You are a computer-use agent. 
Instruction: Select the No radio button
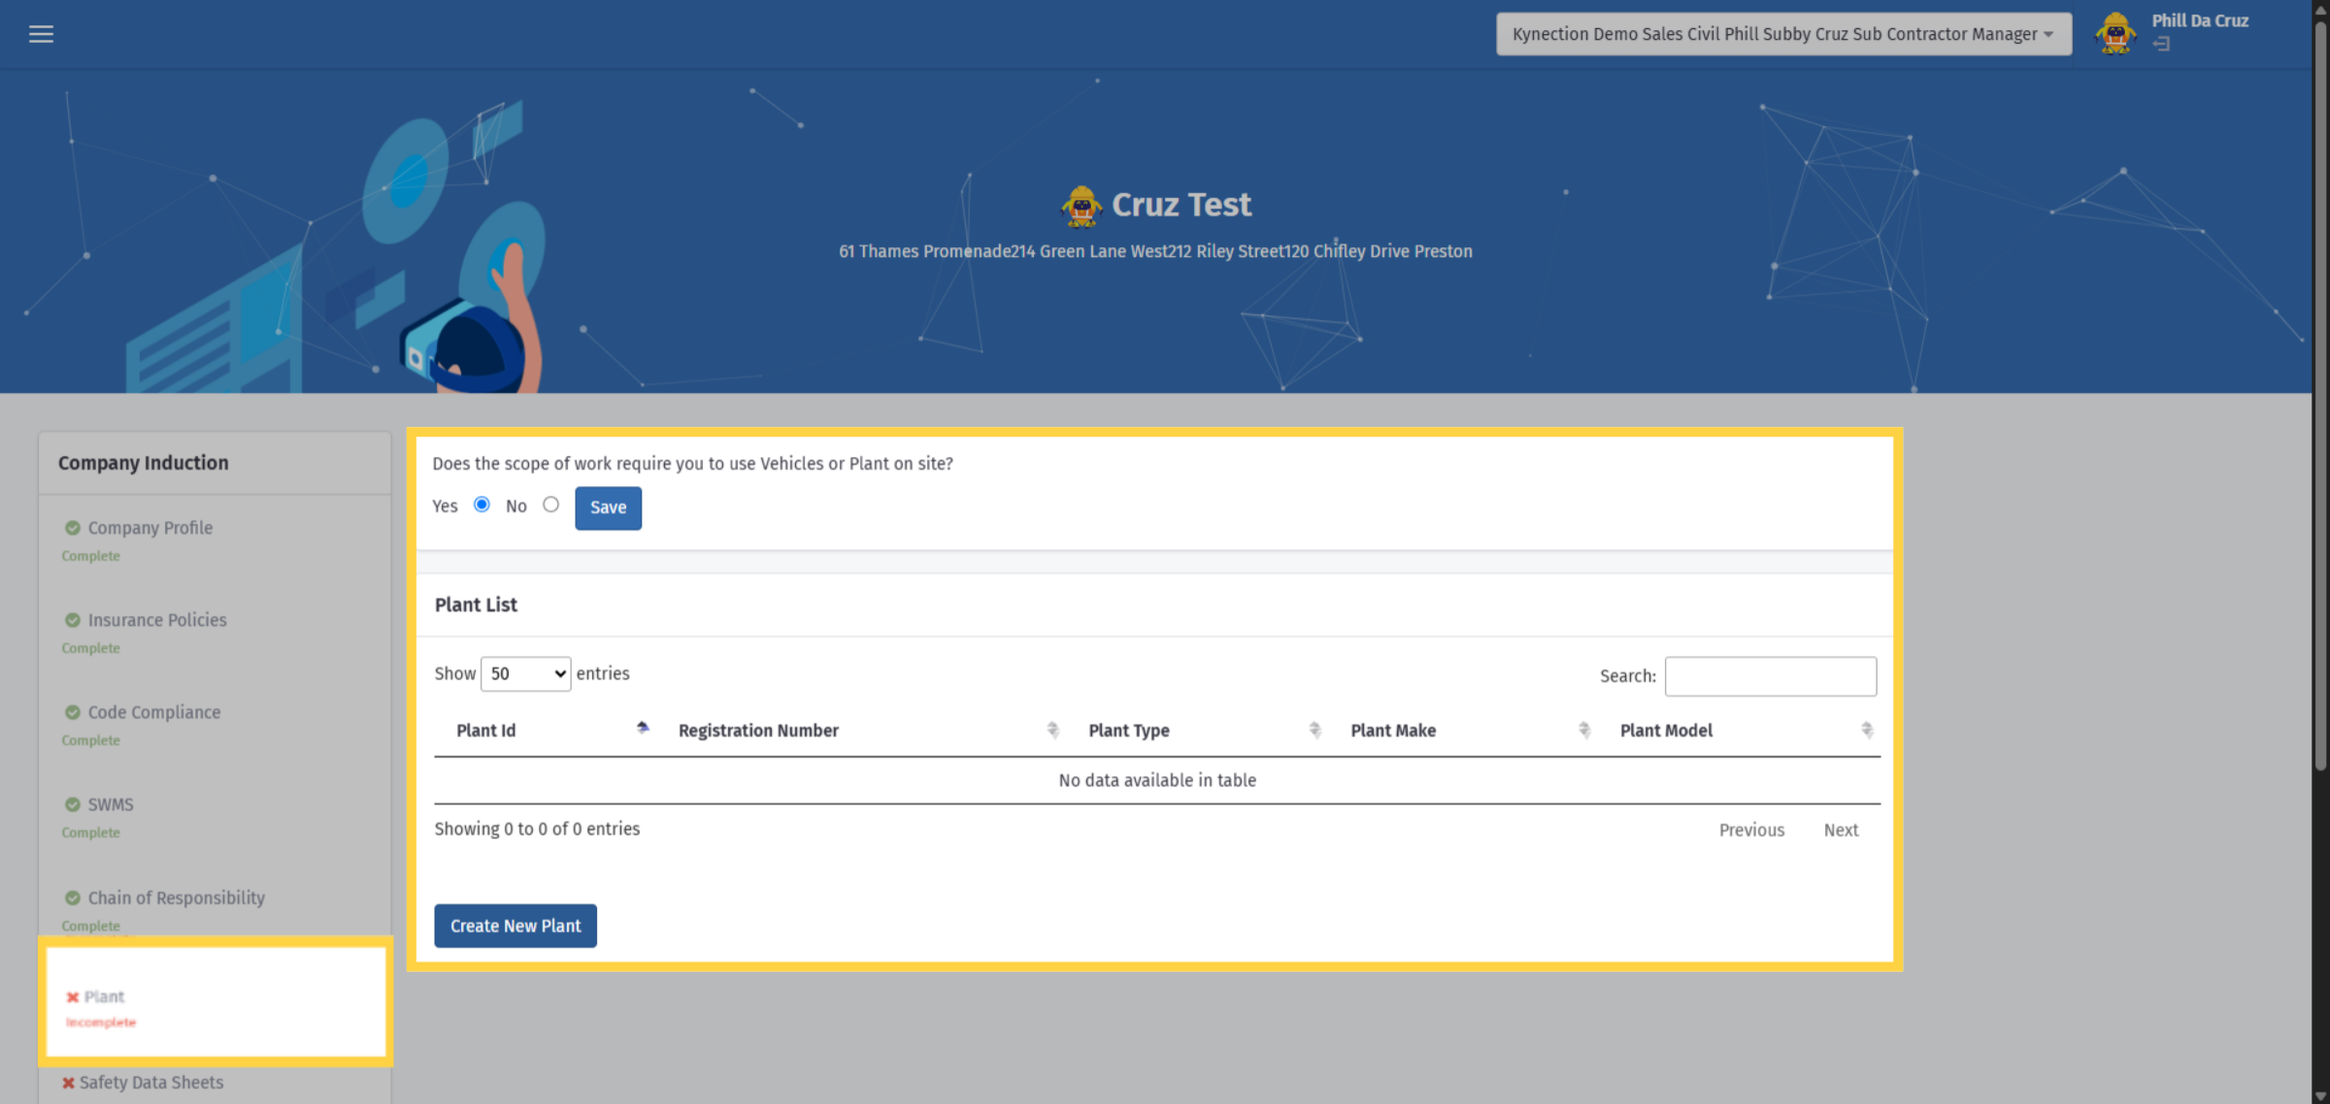click(550, 504)
